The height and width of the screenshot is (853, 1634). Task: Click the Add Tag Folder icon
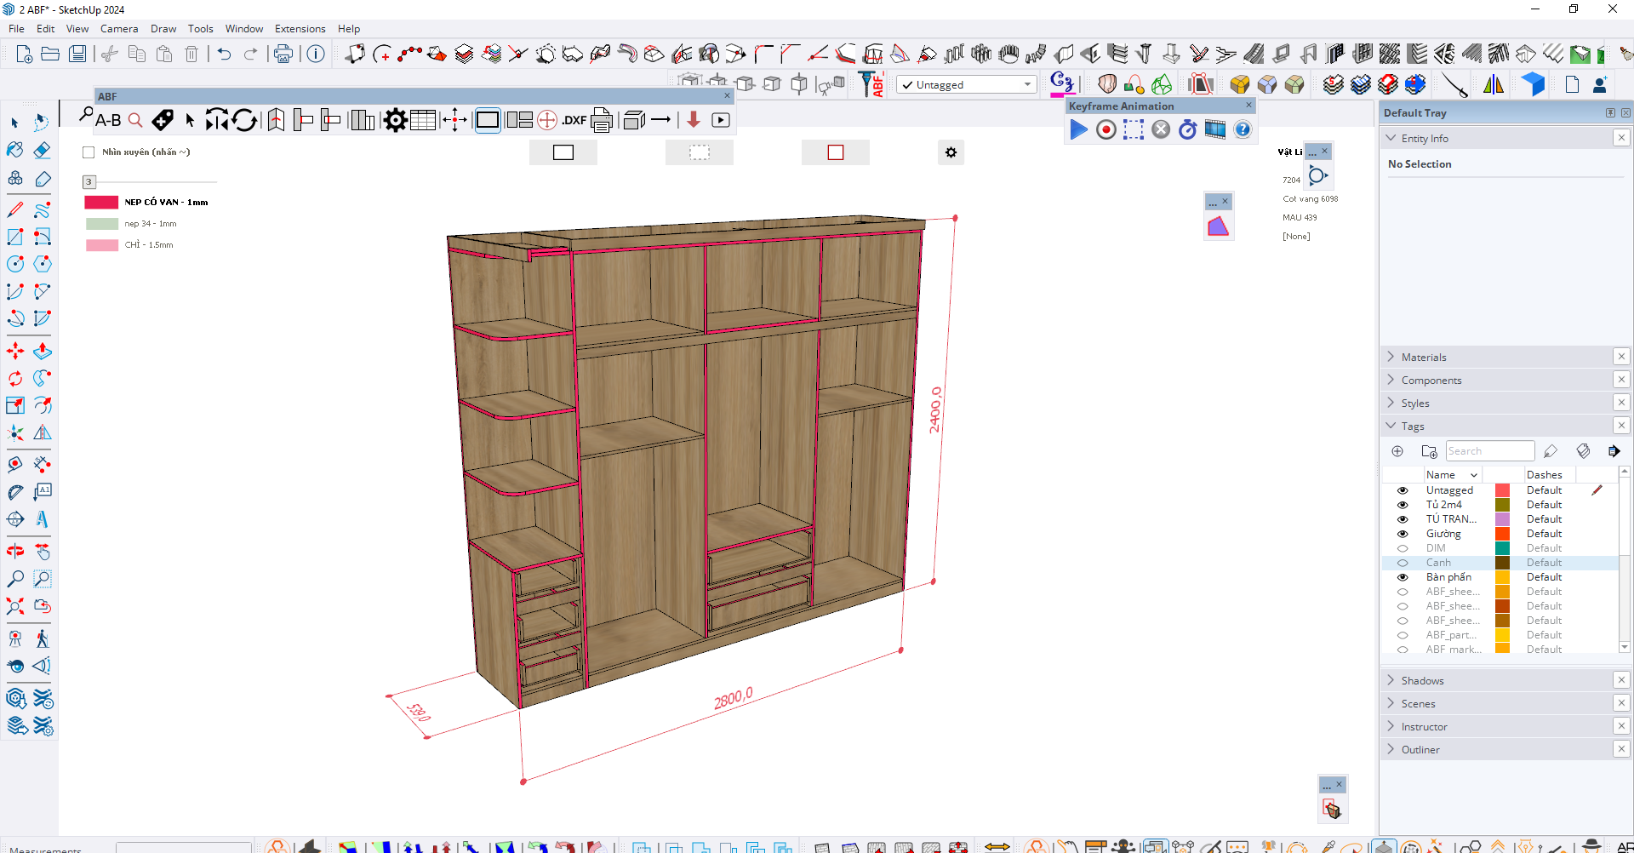click(1429, 451)
